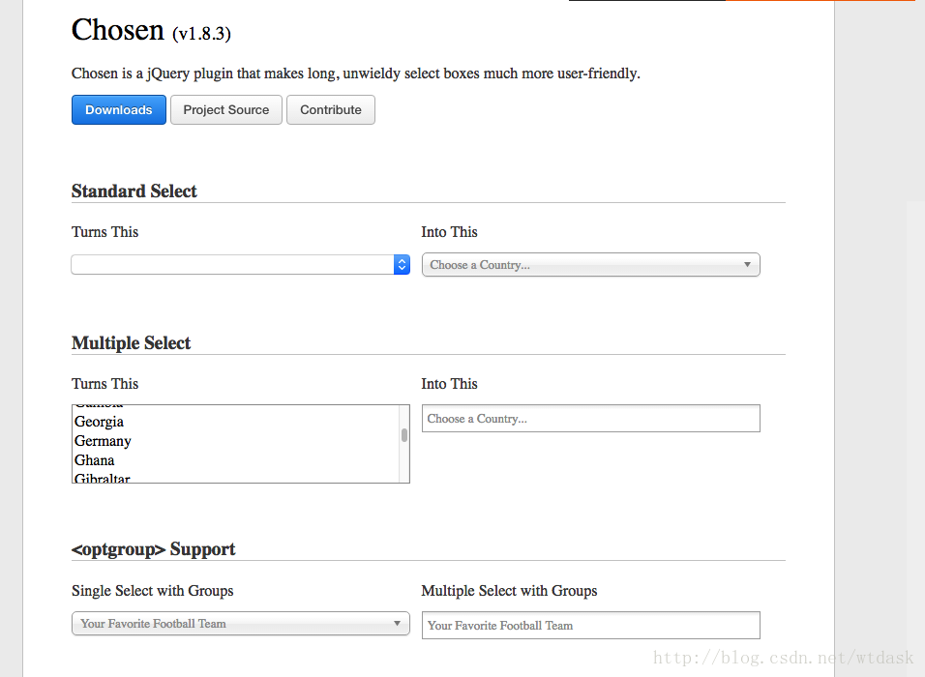
Task: Click the country list box scrollbar thumb
Action: point(404,435)
